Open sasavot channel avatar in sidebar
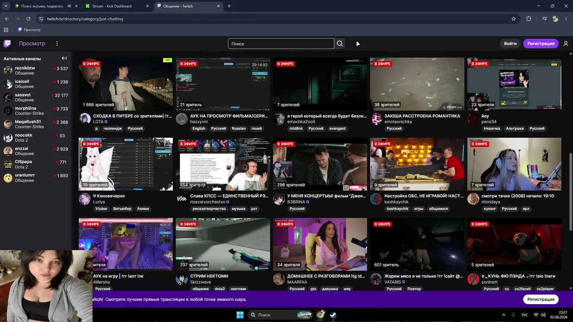The height and width of the screenshot is (322, 573). [x=8, y=97]
